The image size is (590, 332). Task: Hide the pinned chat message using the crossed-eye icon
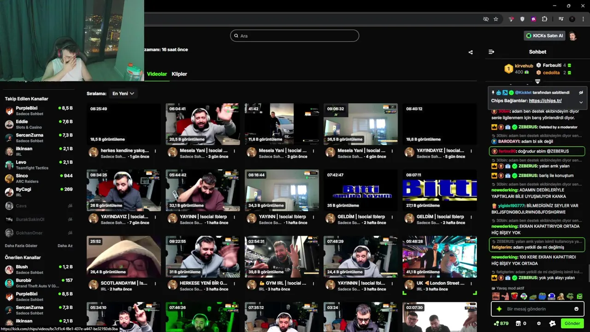tap(581, 93)
